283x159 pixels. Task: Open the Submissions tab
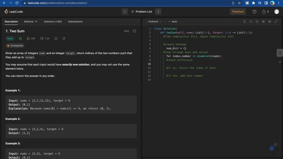tap(75, 22)
